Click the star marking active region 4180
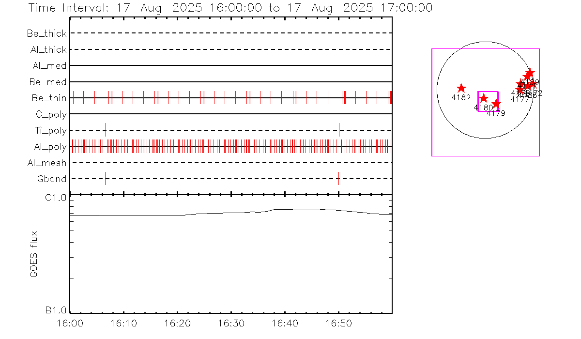The height and width of the screenshot is (339, 581). (x=483, y=98)
